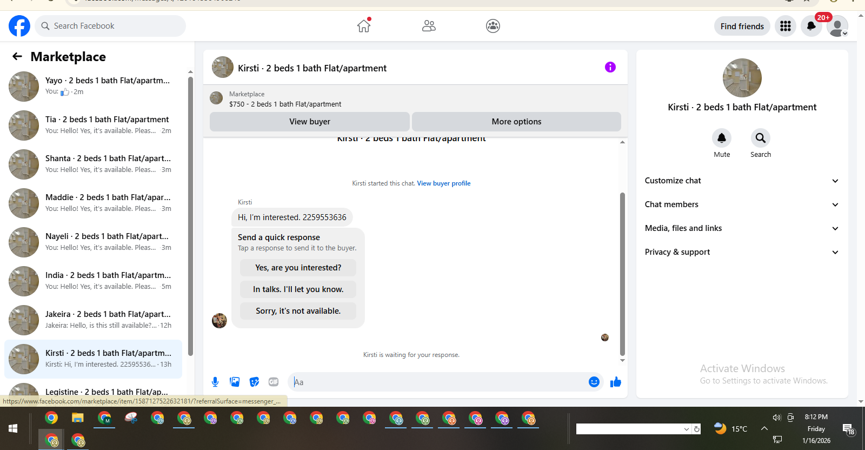Click Find friends button
865x450 pixels.
tap(742, 26)
